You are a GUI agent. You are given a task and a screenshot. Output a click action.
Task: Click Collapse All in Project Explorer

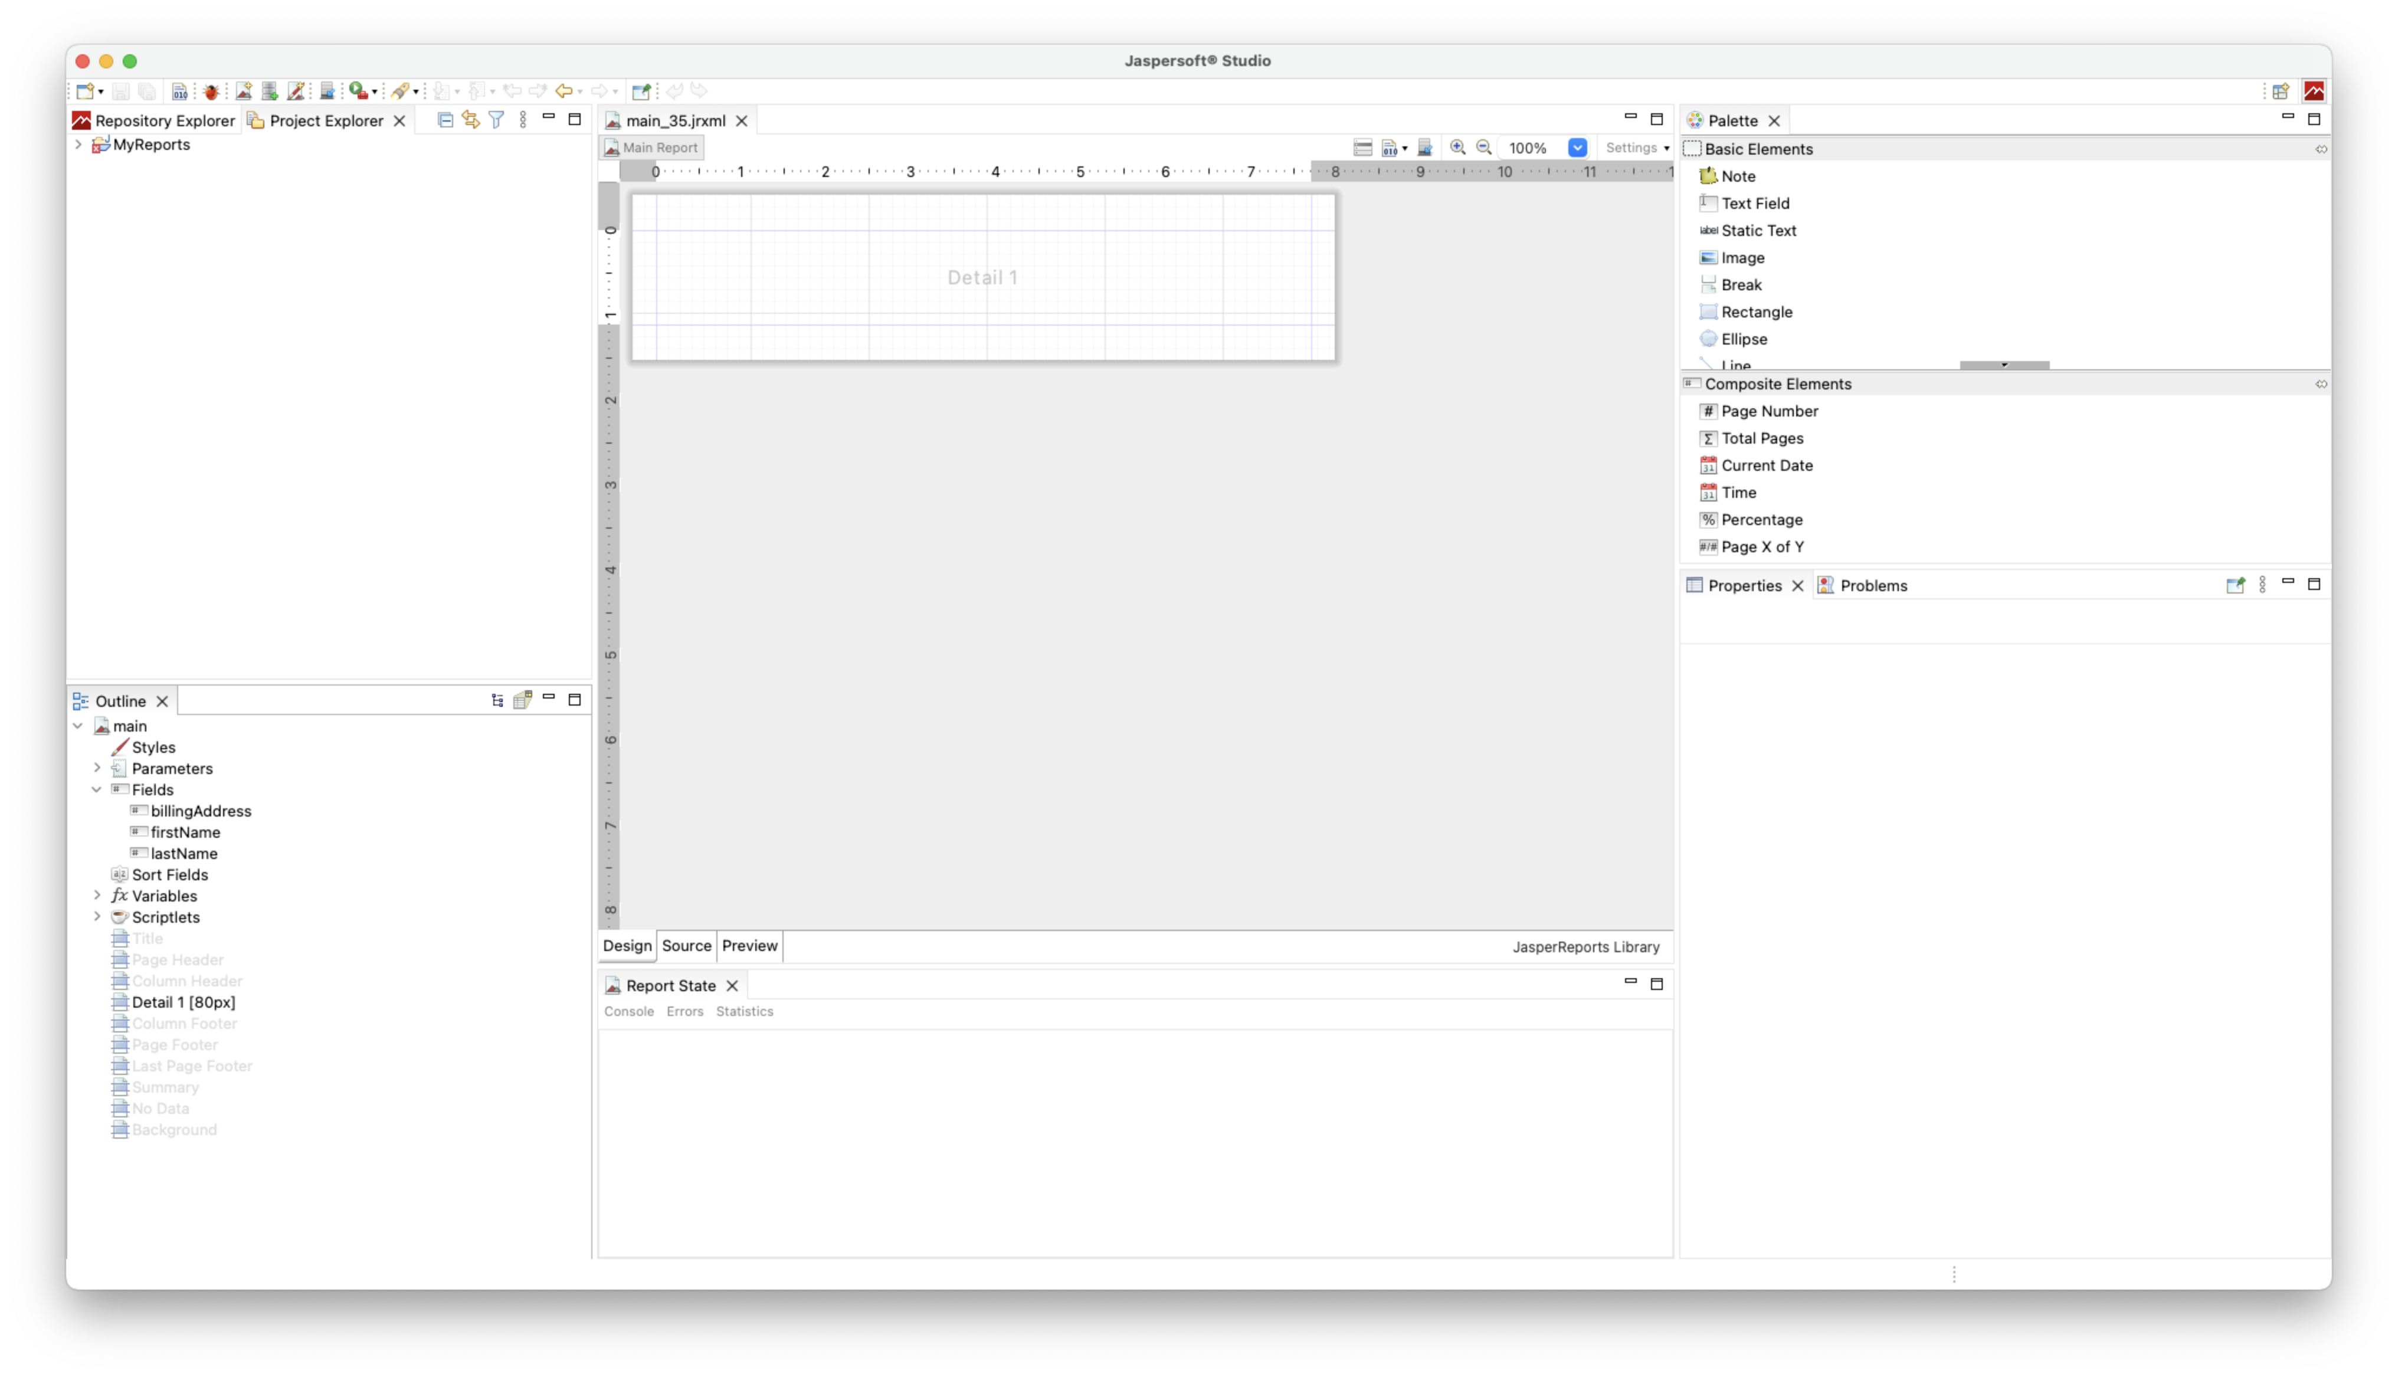pos(445,120)
